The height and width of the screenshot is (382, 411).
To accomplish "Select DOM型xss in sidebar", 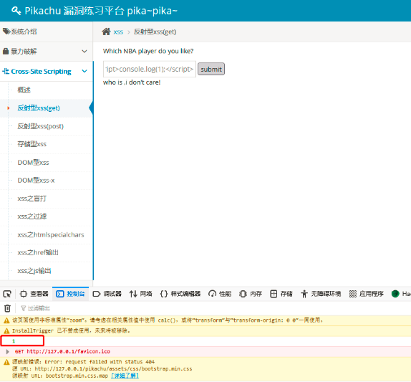I will point(33,163).
